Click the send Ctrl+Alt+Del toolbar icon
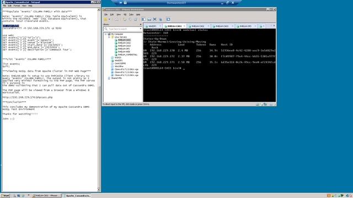The width and height of the screenshot is (353, 198). tap(116, 20)
